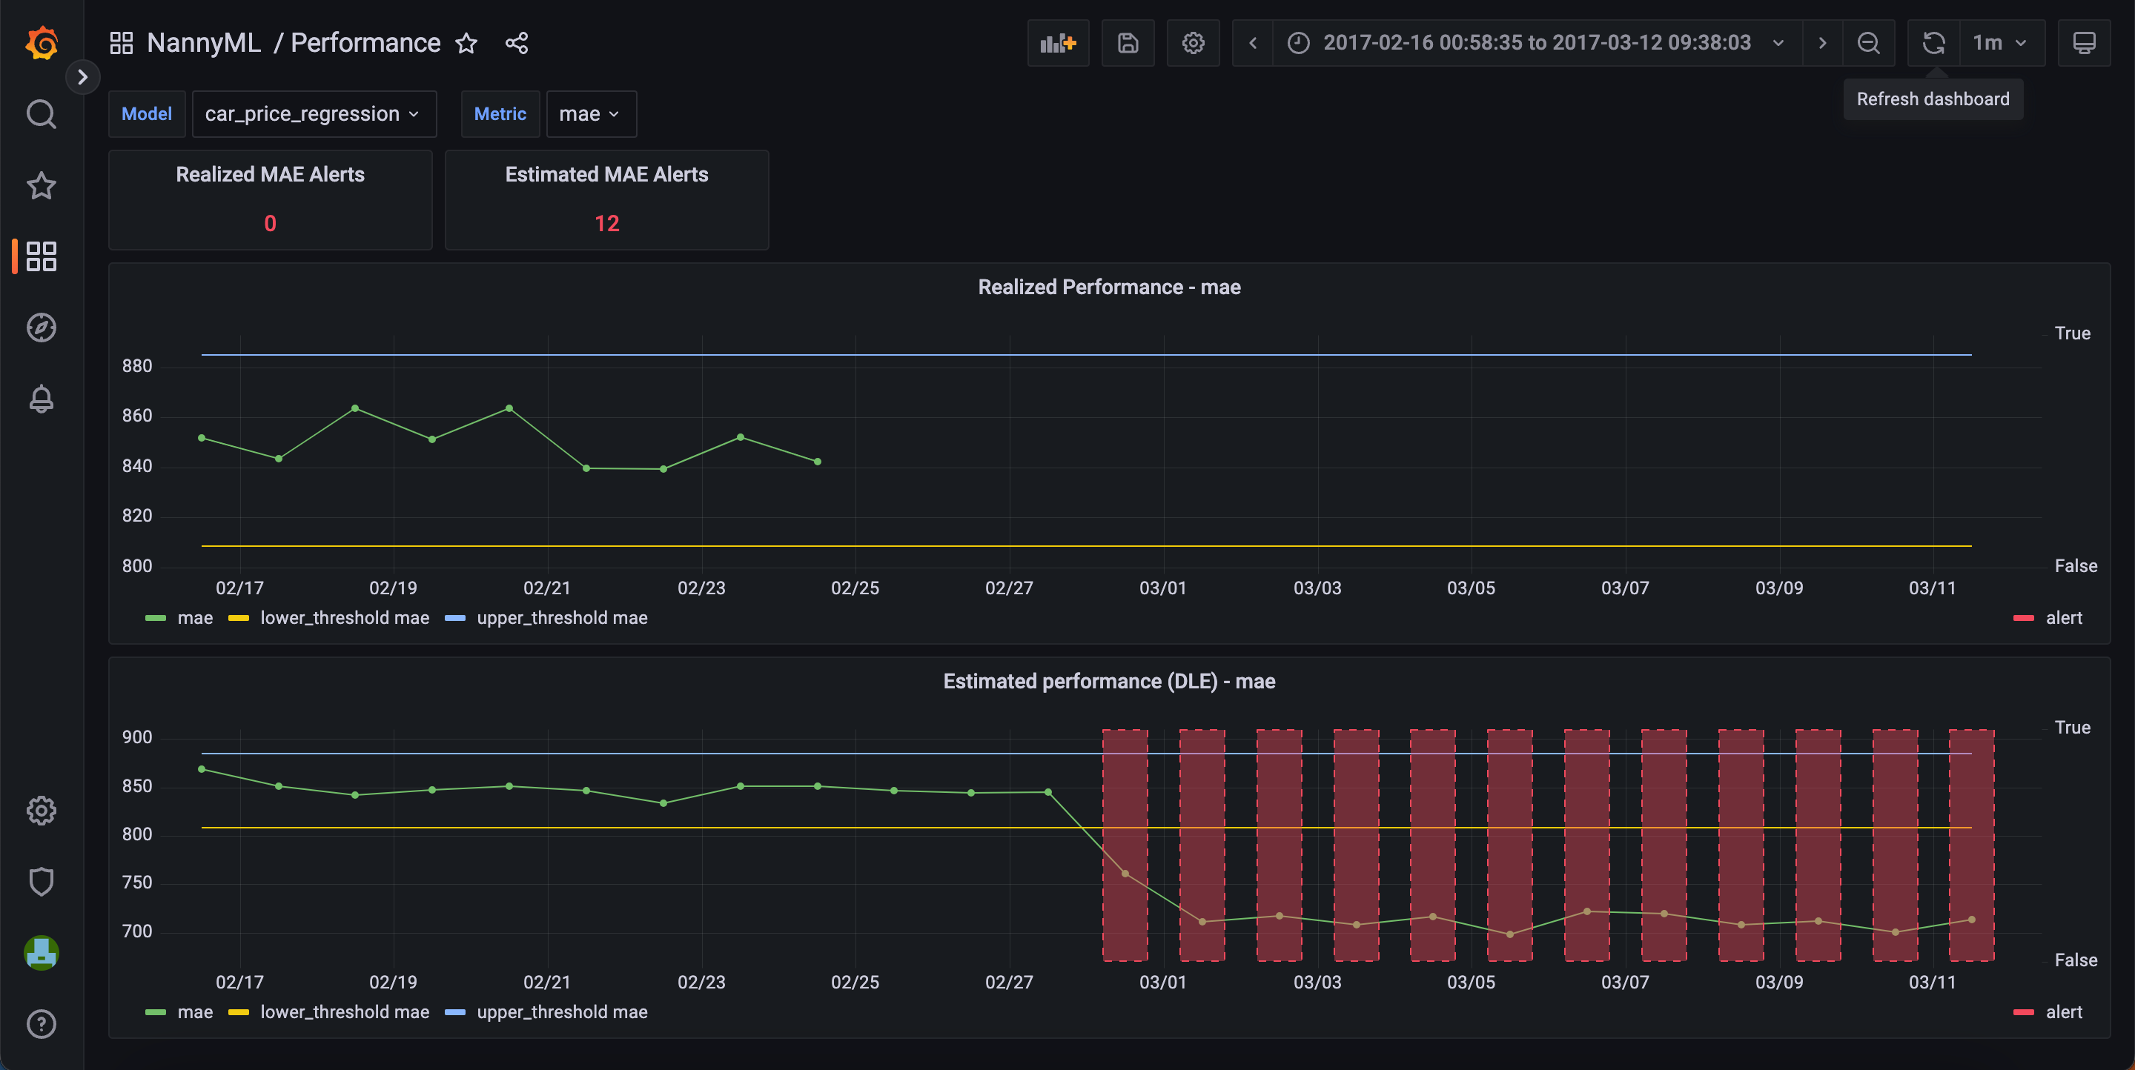Open the Estimated MAE Alerts panel title
This screenshot has width=2135, height=1070.
pyautogui.click(x=606, y=175)
